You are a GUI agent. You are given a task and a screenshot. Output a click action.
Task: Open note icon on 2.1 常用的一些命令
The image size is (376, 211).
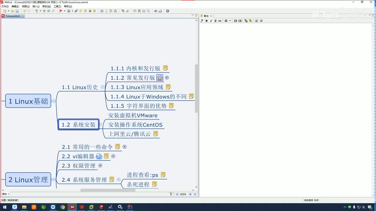[117, 147]
